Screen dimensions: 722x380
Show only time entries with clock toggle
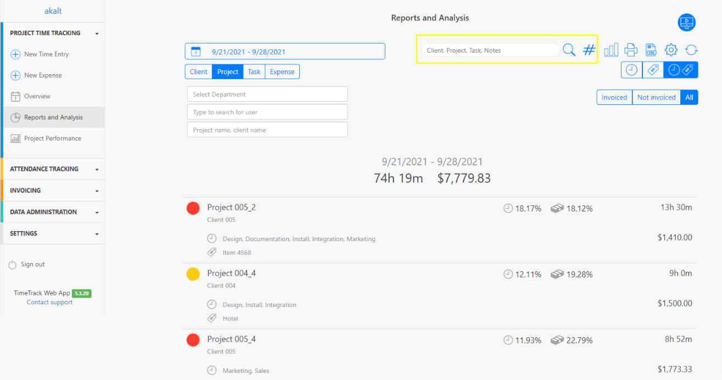(x=632, y=70)
